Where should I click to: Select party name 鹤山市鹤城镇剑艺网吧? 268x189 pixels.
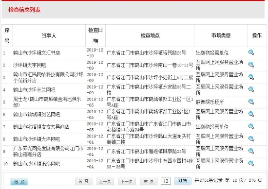click(x=37, y=114)
